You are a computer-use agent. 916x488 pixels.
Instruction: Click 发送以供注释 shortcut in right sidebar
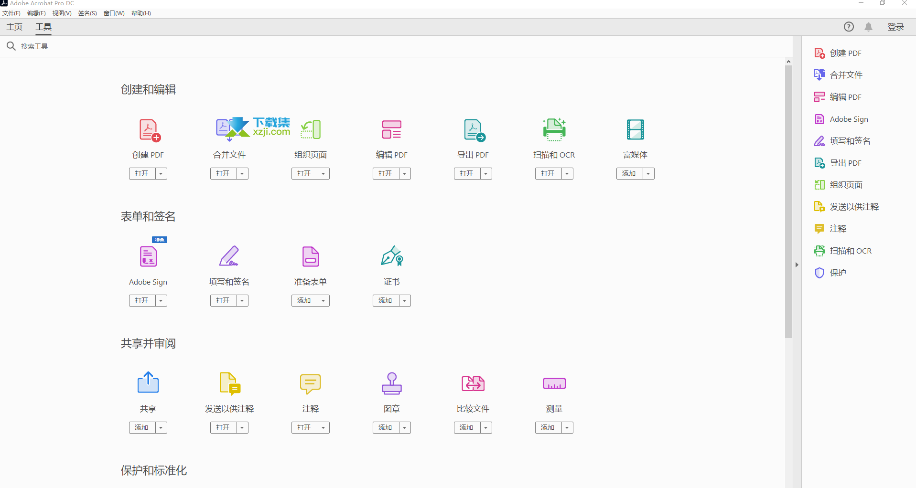tap(846, 207)
